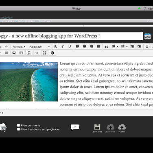Align text left
This screenshot has width=153, height=153.
click(77, 47)
